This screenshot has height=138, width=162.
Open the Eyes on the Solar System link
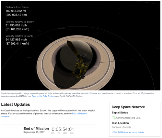click(x=43, y=96)
